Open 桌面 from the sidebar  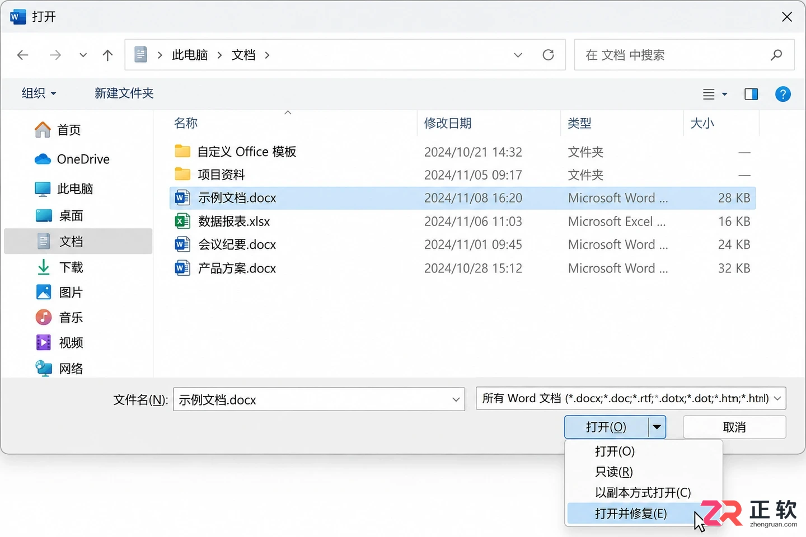pos(59,215)
